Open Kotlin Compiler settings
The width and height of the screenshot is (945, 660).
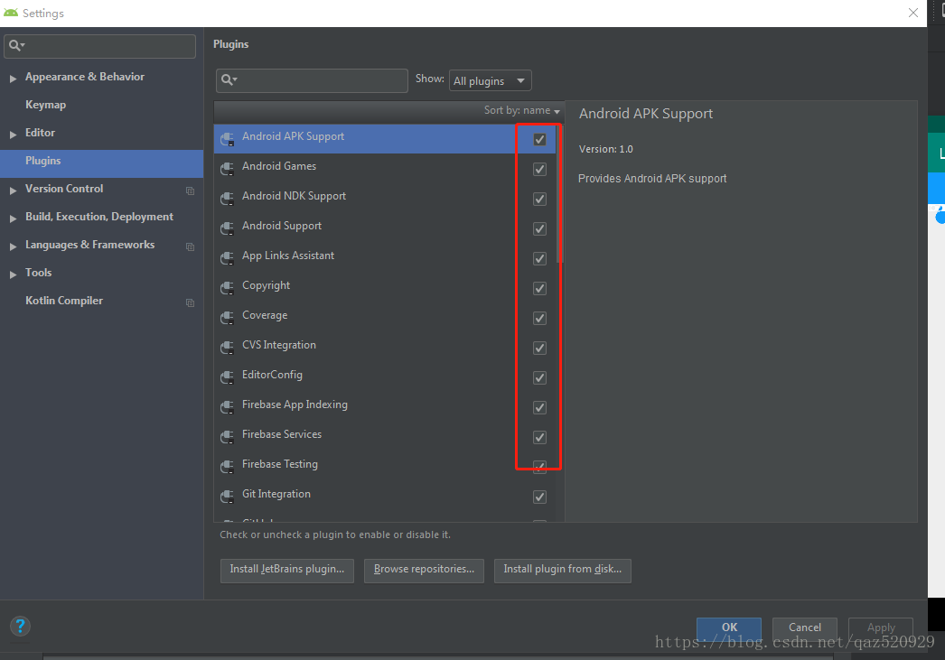[x=64, y=301]
